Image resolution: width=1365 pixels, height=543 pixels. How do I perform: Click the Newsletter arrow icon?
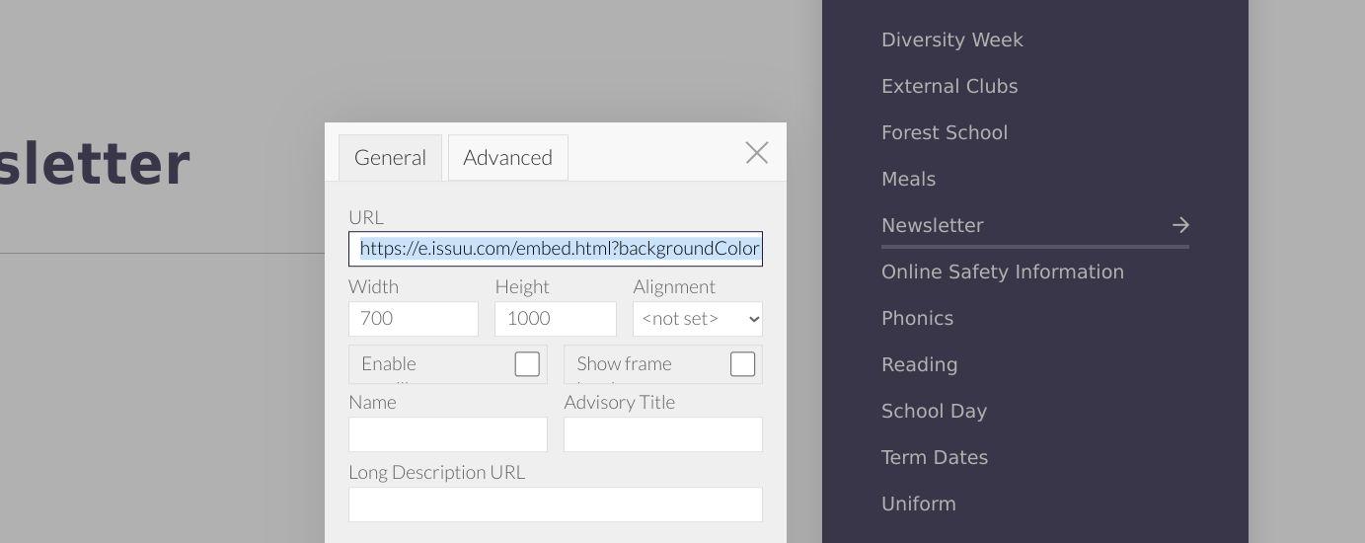[1180, 225]
